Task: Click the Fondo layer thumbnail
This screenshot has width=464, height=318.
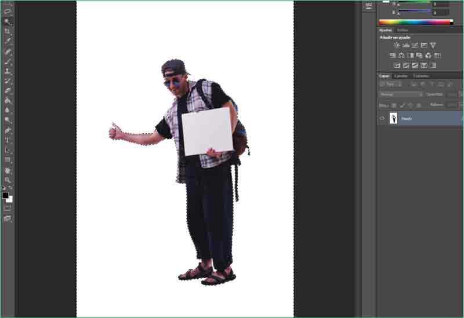Action: 393,118
